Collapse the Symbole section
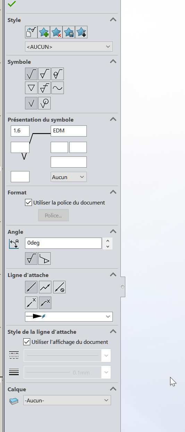Viewport: 185px width, 432px height. (x=113, y=61)
